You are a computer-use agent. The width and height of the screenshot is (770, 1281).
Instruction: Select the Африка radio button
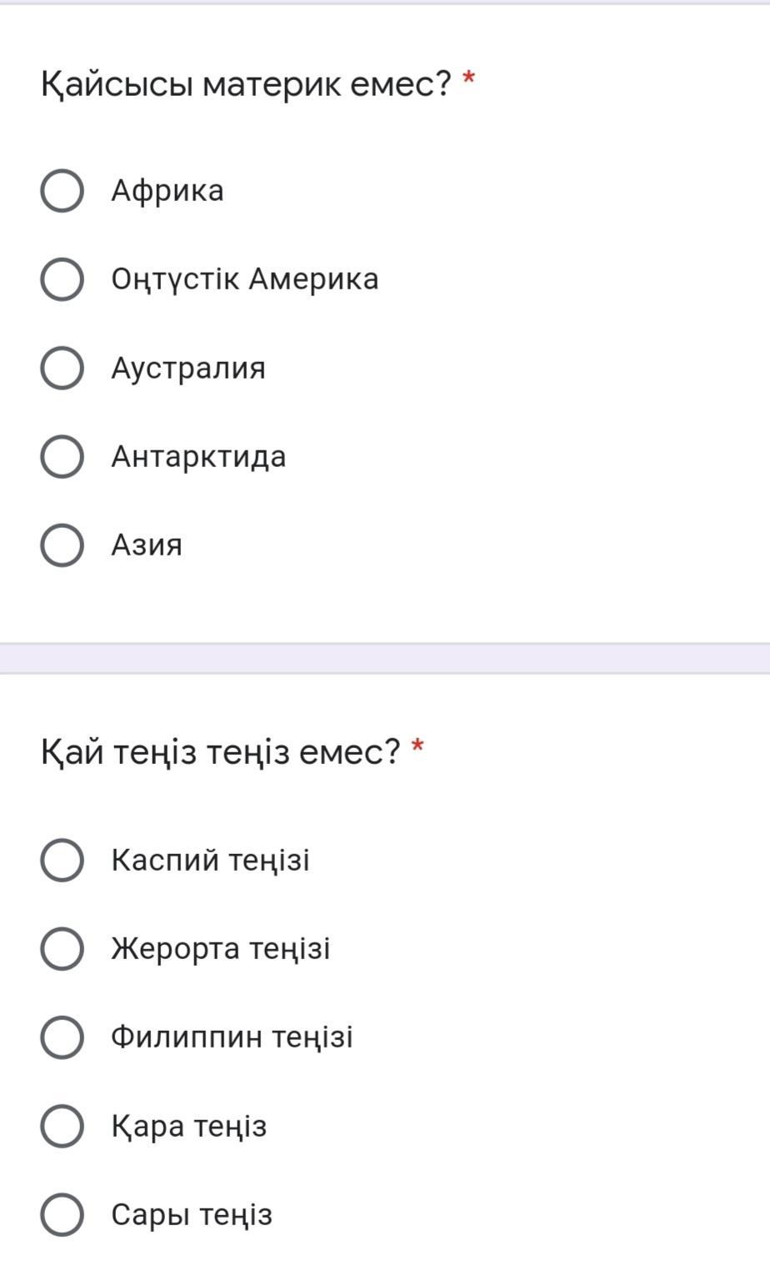coord(62,191)
